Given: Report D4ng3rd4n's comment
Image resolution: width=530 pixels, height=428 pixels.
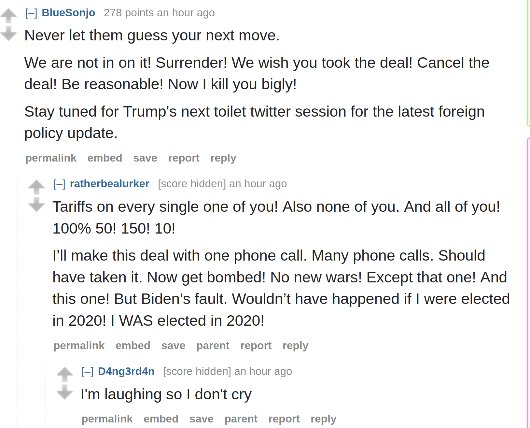Looking at the screenshot, I should coord(284,419).
